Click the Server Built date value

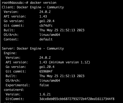(x=62, y=76)
